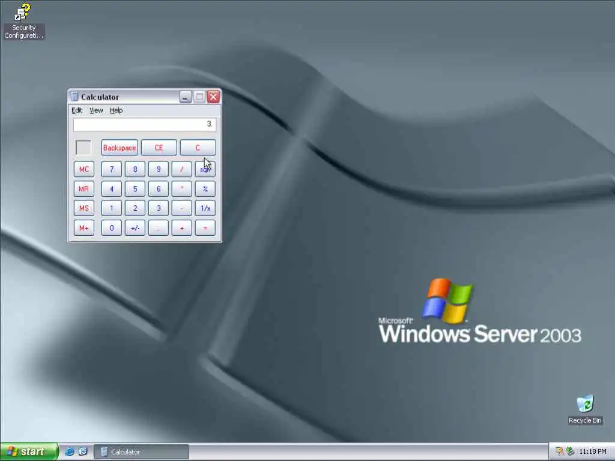
Task: Click calculator digit 0 button
Action: [x=112, y=227]
